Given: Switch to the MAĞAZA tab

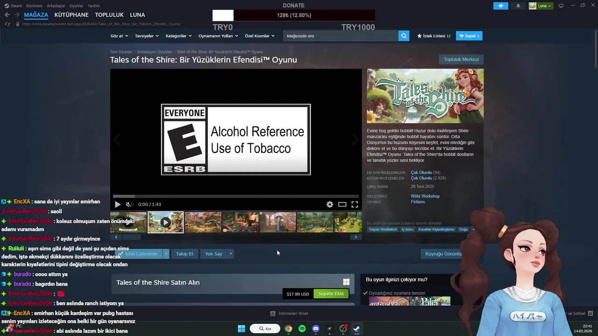Looking at the screenshot, I should coord(36,15).
